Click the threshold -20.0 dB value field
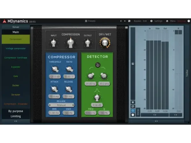 (x=55, y=77)
